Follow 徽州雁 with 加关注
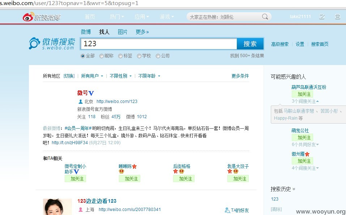 (x=302, y=161)
